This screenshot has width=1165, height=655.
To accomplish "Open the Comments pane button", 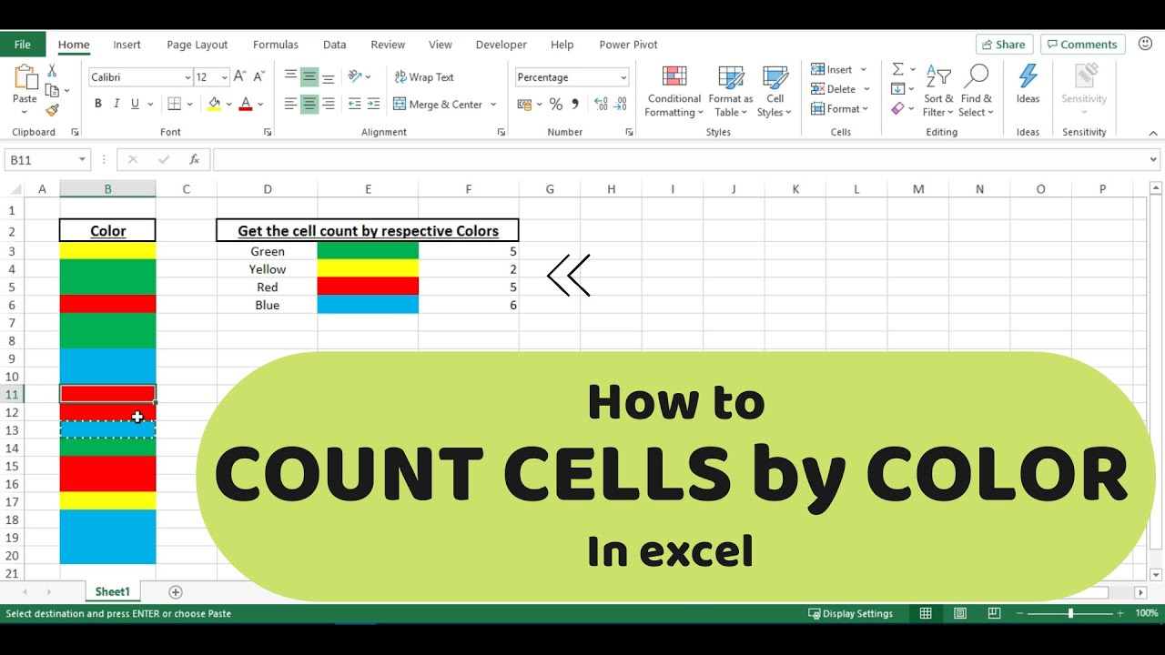I will click(x=1083, y=45).
